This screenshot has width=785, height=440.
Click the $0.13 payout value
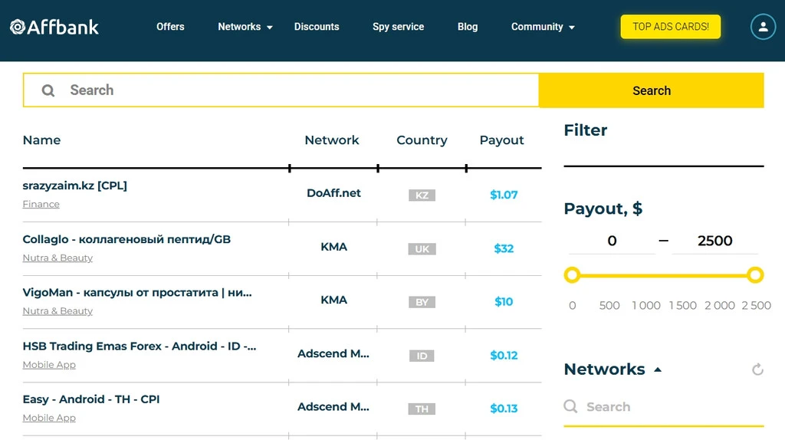504,409
